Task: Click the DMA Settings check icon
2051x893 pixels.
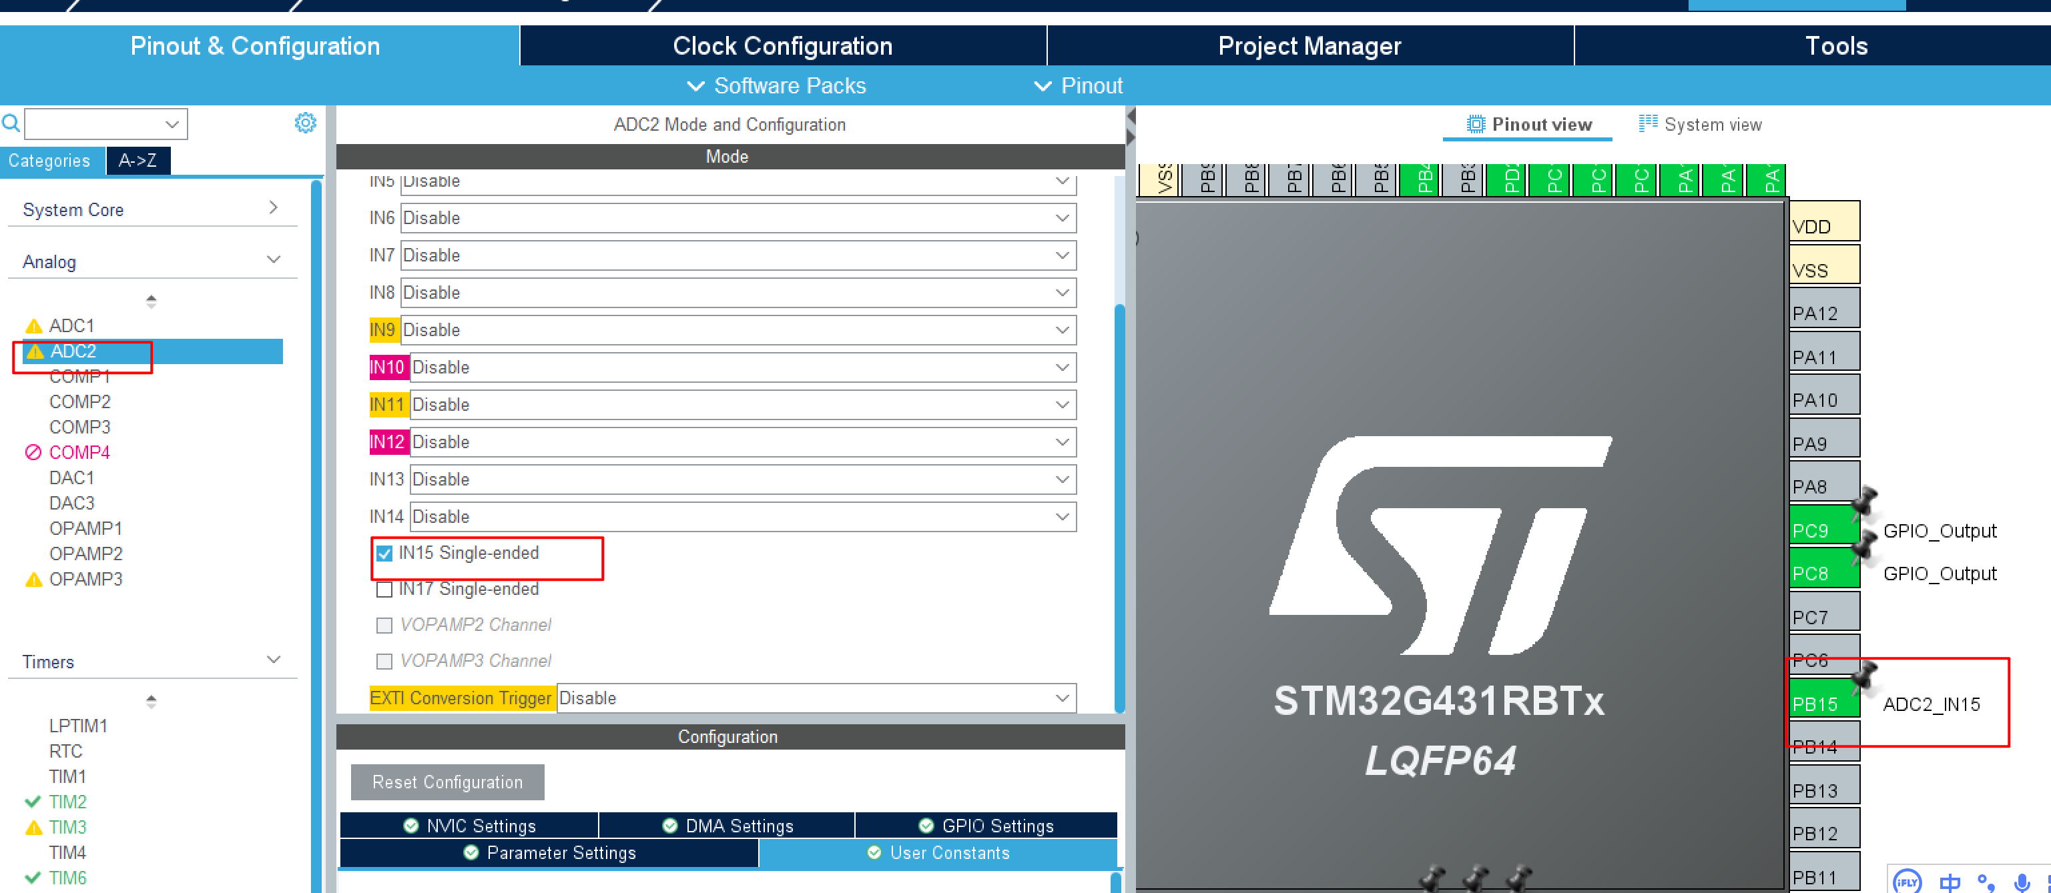Action: click(x=669, y=826)
